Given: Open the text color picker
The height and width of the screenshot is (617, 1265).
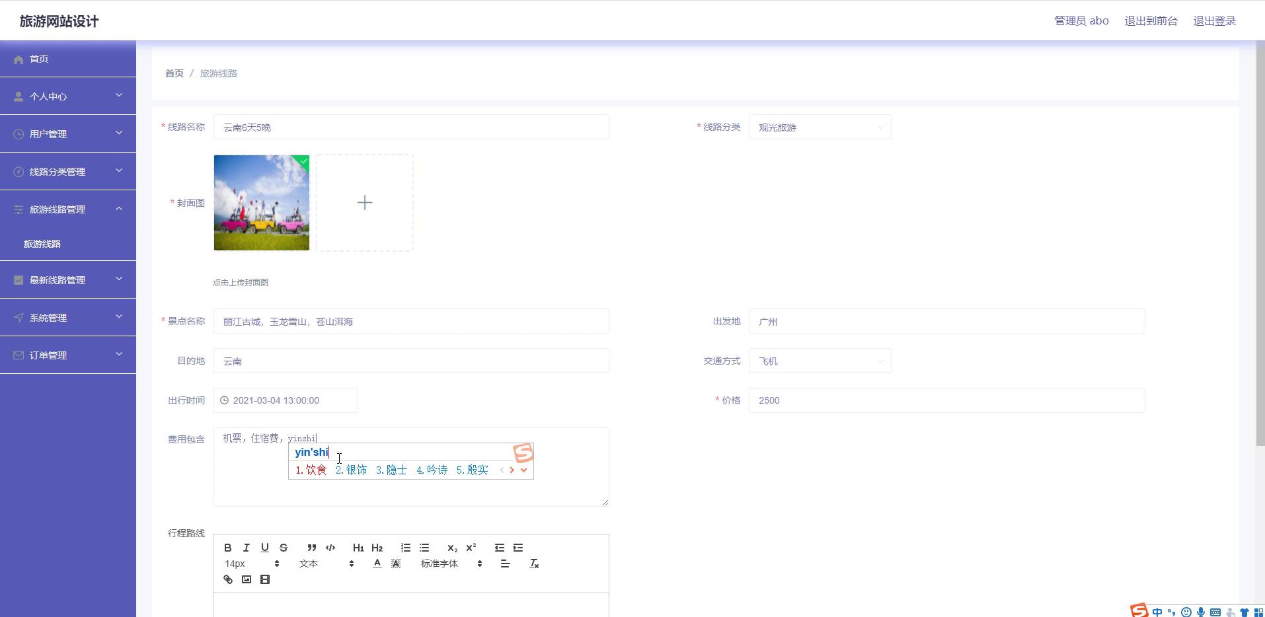Looking at the screenshot, I should coord(377,563).
